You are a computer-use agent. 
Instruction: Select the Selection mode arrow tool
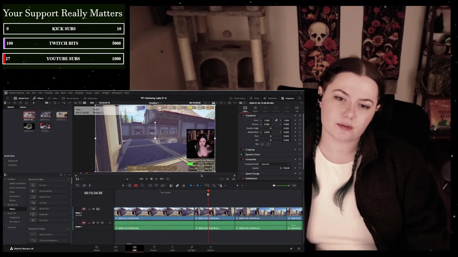pos(123,186)
